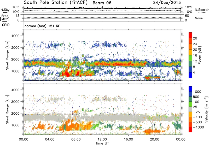Image resolution: width=209 pixels, height=145 pixels.
Task: Click the '20:00' time tick label
Action: point(154,140)
